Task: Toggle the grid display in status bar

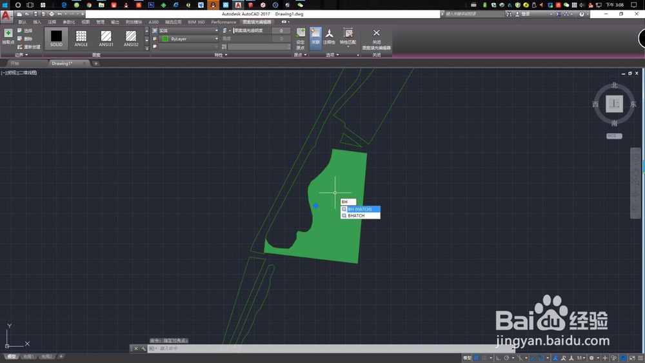Action: click(477, 358)
